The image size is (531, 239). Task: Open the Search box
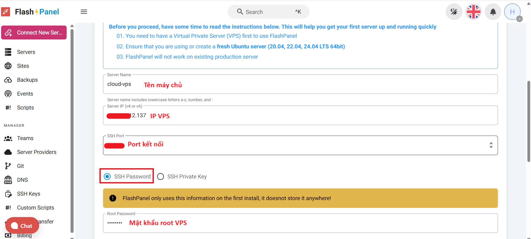pyautogui.click(x=268, y=12)
